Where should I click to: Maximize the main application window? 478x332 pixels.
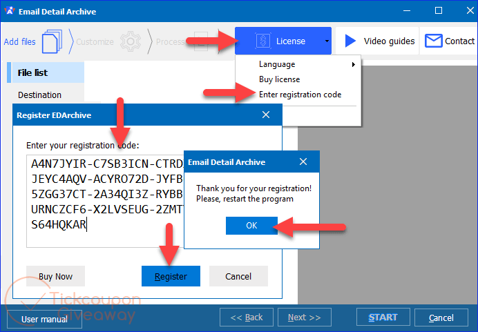[439, 11]
